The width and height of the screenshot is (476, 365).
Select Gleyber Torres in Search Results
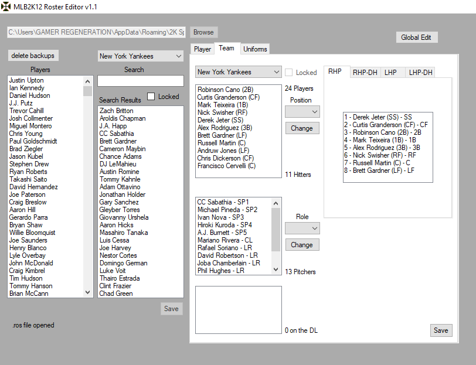tap(120, 210)
